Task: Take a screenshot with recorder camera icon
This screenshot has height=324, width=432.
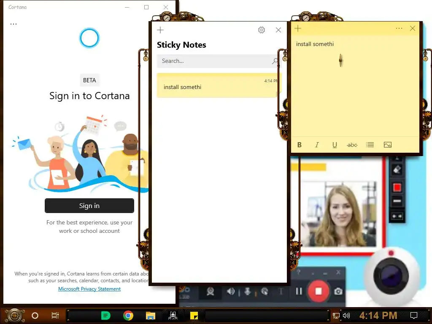Action: [x=338, y=291]
